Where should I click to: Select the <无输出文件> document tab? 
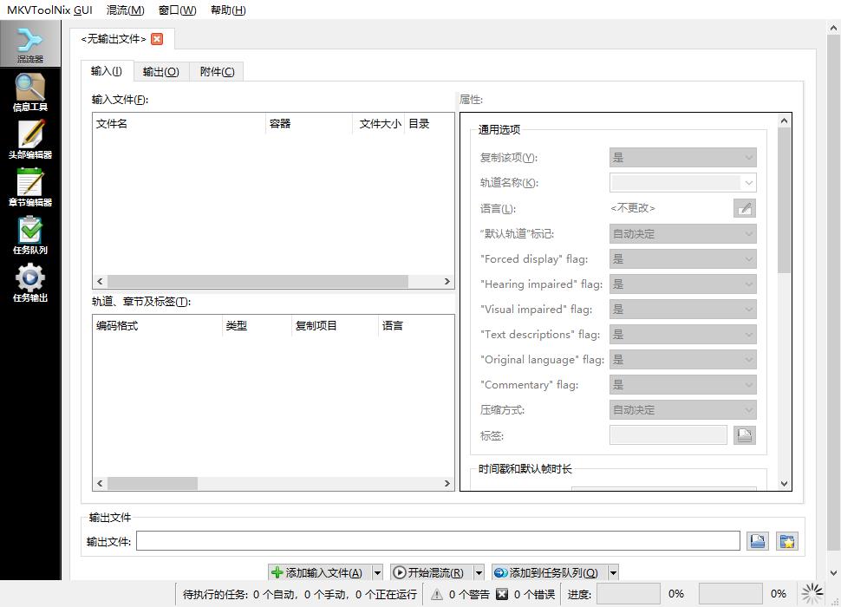[x=121, y=39]
